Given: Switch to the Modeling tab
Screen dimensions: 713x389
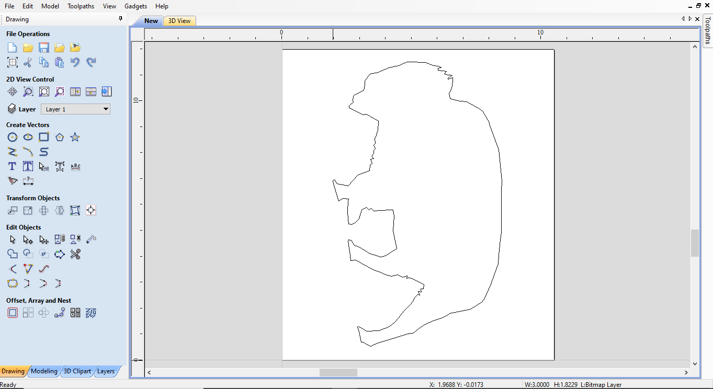Looking at the screenshot, I should pyautogui.click(x=44, y=371).
